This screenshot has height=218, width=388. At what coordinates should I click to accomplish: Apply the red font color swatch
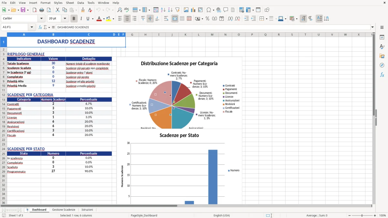pos(99,19)
